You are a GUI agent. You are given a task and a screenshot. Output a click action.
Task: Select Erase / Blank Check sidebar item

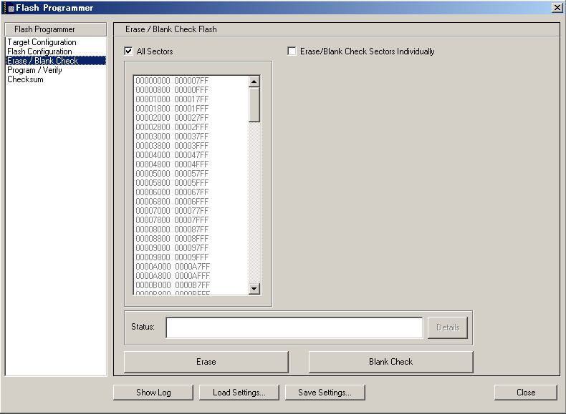coord(42,61)
